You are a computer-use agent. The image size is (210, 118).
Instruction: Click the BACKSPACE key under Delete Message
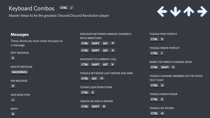[19, 72]
